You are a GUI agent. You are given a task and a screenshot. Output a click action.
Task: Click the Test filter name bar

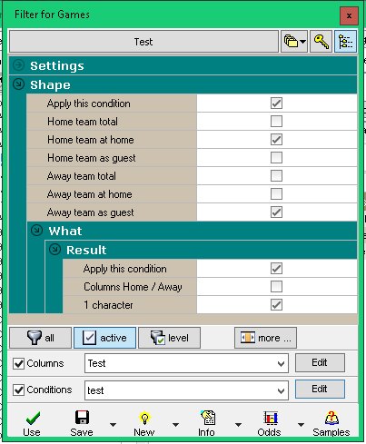pos(143,42)
